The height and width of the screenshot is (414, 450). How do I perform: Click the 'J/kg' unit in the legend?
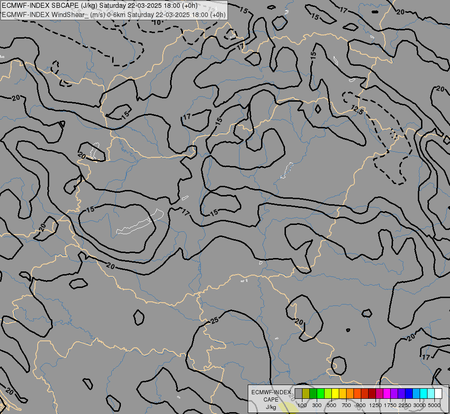(x=271, y=407)
